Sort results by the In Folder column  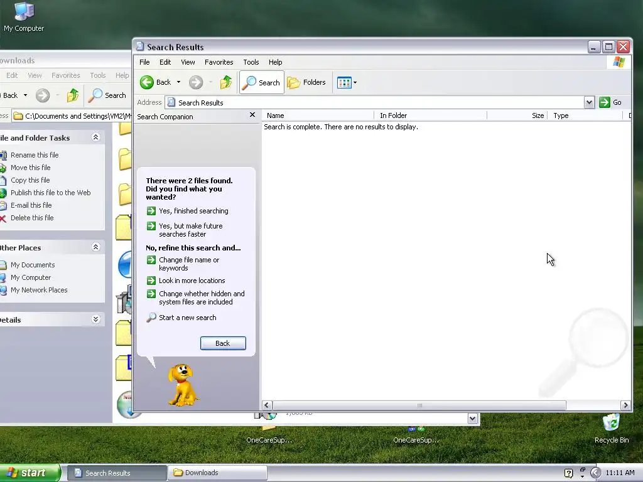pyautogui.click(x=431, y=115)
